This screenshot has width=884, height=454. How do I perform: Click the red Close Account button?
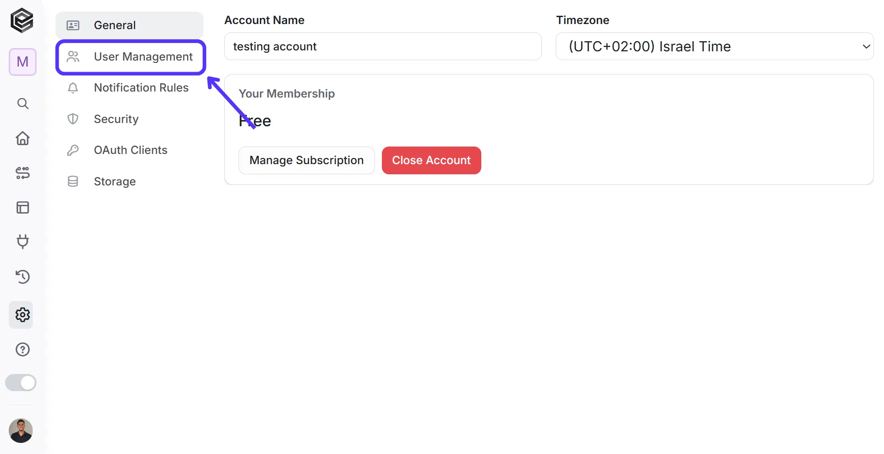431,160
